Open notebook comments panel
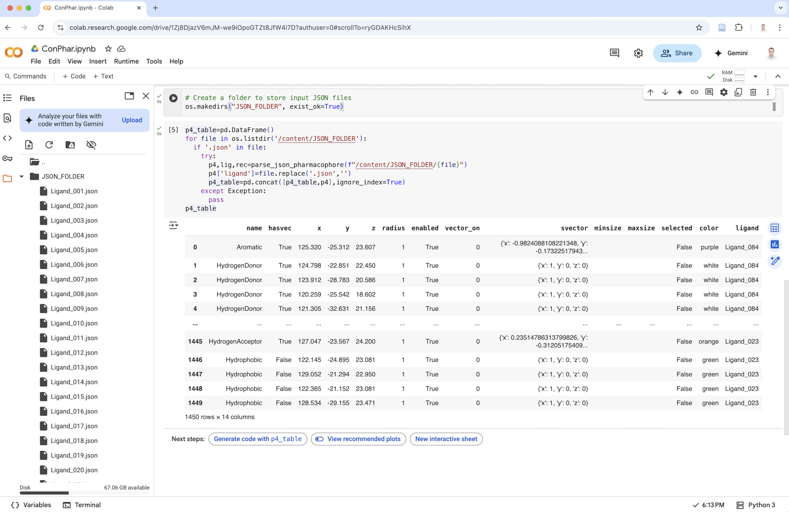The image size is (789, 512). pos(615,53)
